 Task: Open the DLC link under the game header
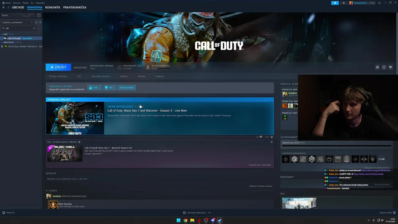click(x=79, y=76)
